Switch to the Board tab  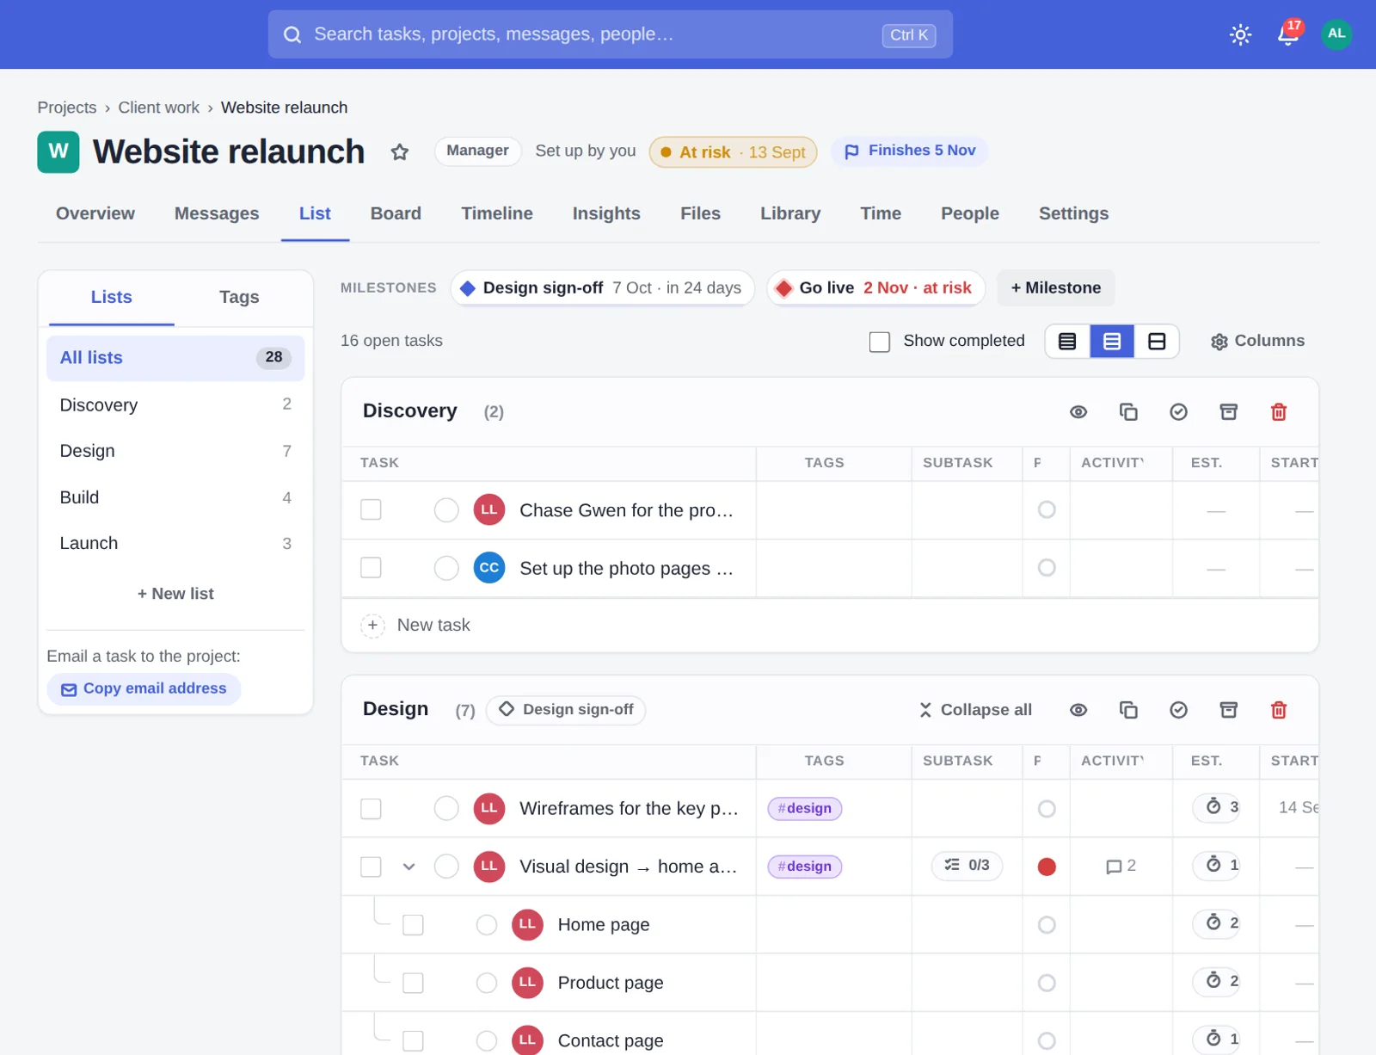coord(396,213)
